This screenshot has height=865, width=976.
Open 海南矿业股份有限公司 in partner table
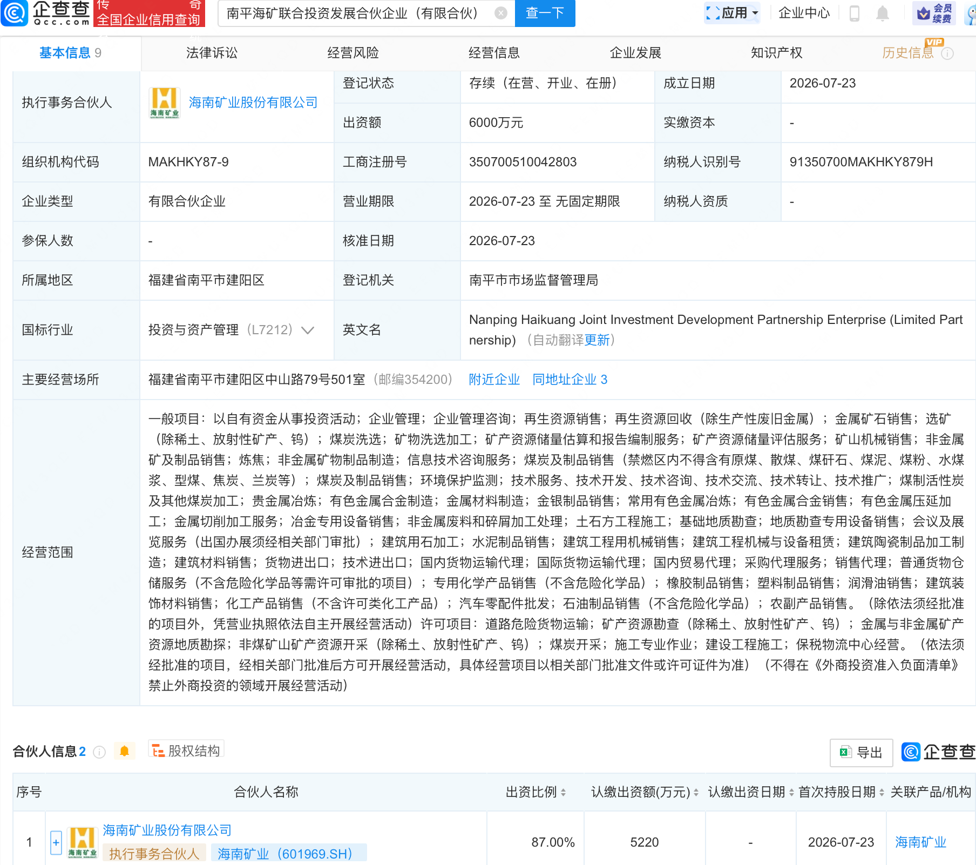[x=167, y=830]
